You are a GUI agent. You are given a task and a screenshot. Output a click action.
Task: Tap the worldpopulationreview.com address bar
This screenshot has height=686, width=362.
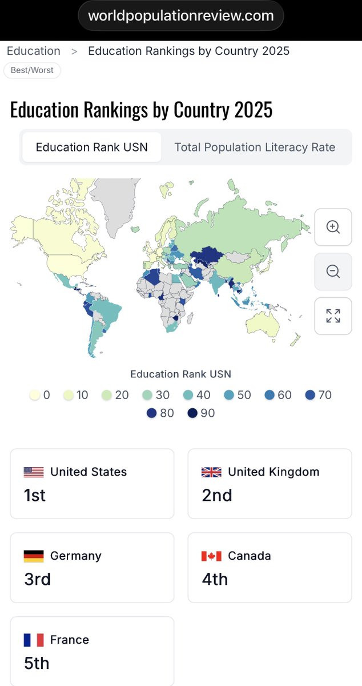181,16
